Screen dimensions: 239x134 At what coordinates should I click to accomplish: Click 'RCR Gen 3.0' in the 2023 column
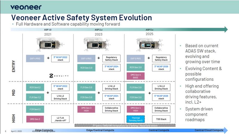(86, 68)
